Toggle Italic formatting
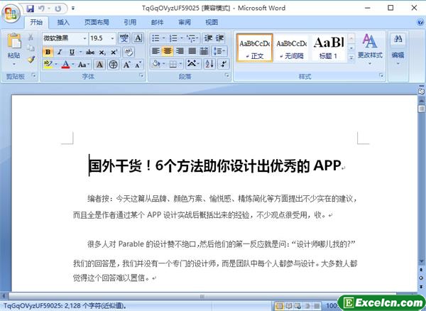 click(59, 52)
